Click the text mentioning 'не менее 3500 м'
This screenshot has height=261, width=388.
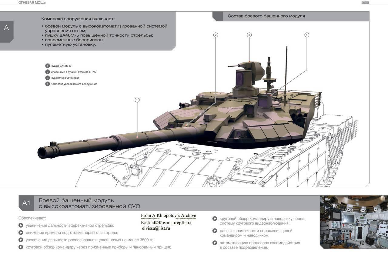pyautogui.click(x=89, y=240)
